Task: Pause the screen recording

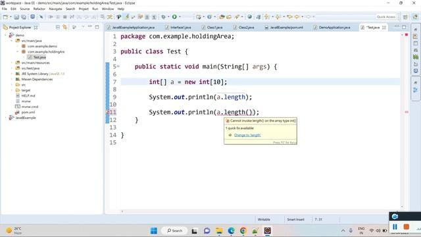Action: click(x=395, y=226)
